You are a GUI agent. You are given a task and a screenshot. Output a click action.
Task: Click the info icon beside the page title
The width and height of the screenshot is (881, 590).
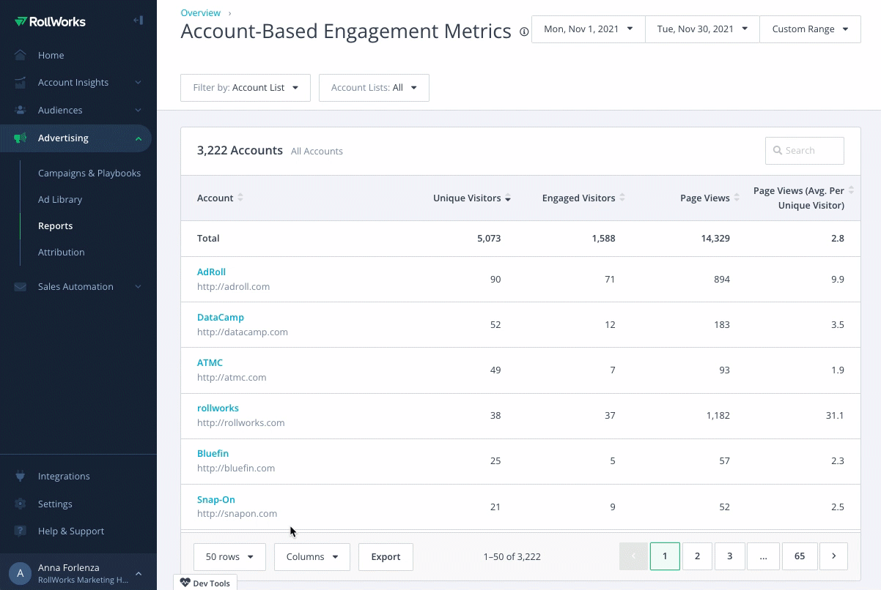pyautogui.click(x=524, y=32)
